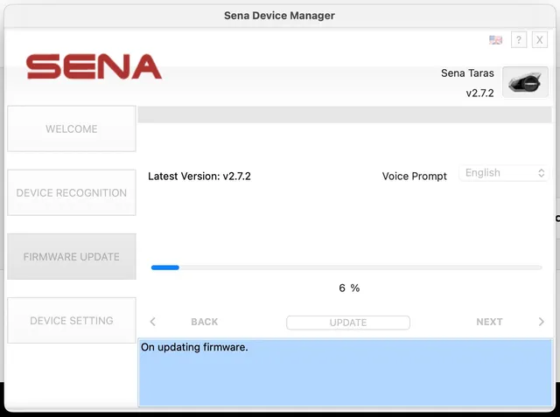The height and width of the screenshot is (417, 560).
Task: Click the UPDATE button
Action: tap(348, 323)
